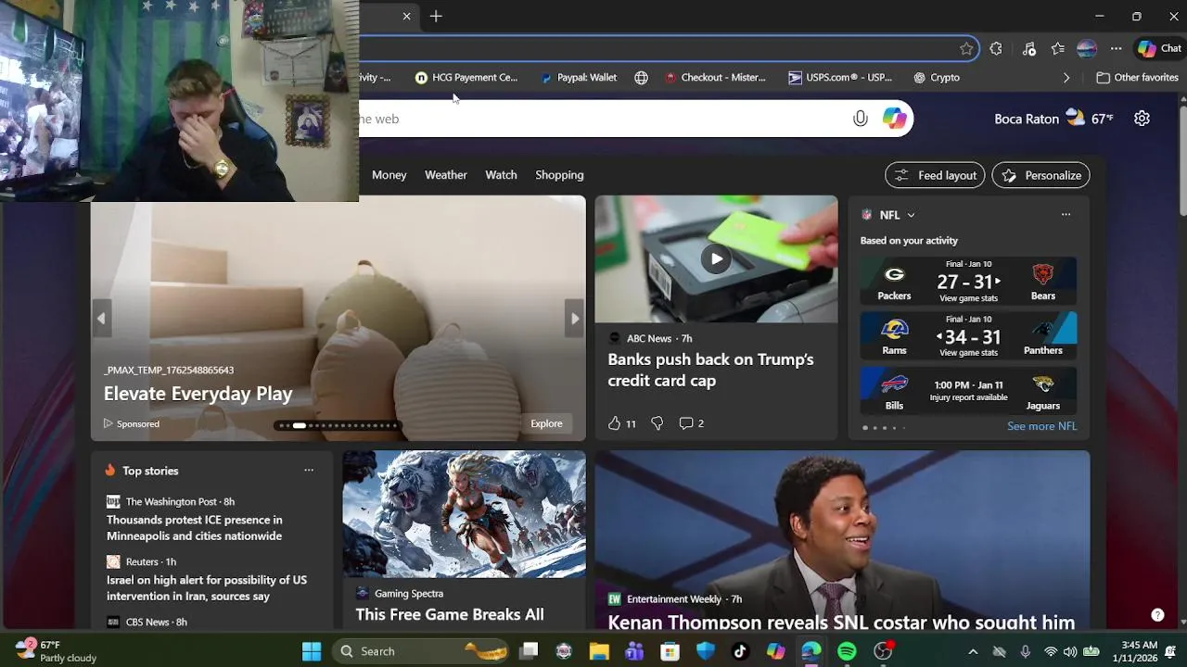Open the Settings and more ellipsis menu
1187x667 pixels.
pyautogui.click(x=1117, y=49)
